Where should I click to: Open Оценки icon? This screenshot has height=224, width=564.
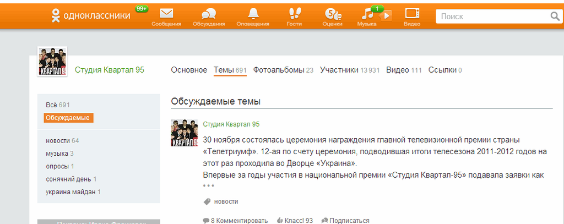pyautogui.click(x=332, y=14)
